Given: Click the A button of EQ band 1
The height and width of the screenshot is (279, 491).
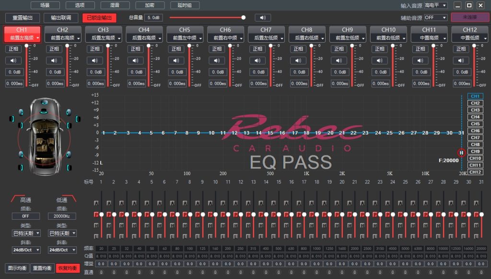Looking at the screenshot, I should [x=96, y=203].
